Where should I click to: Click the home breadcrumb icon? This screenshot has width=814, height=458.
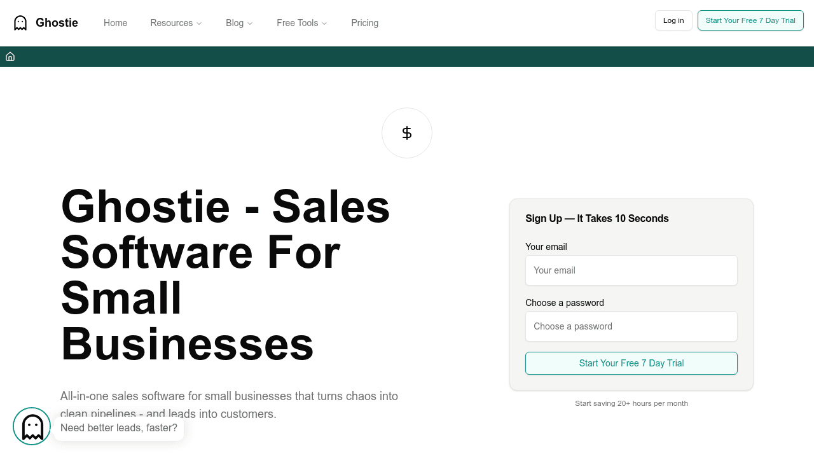click(x=10, y=57)
